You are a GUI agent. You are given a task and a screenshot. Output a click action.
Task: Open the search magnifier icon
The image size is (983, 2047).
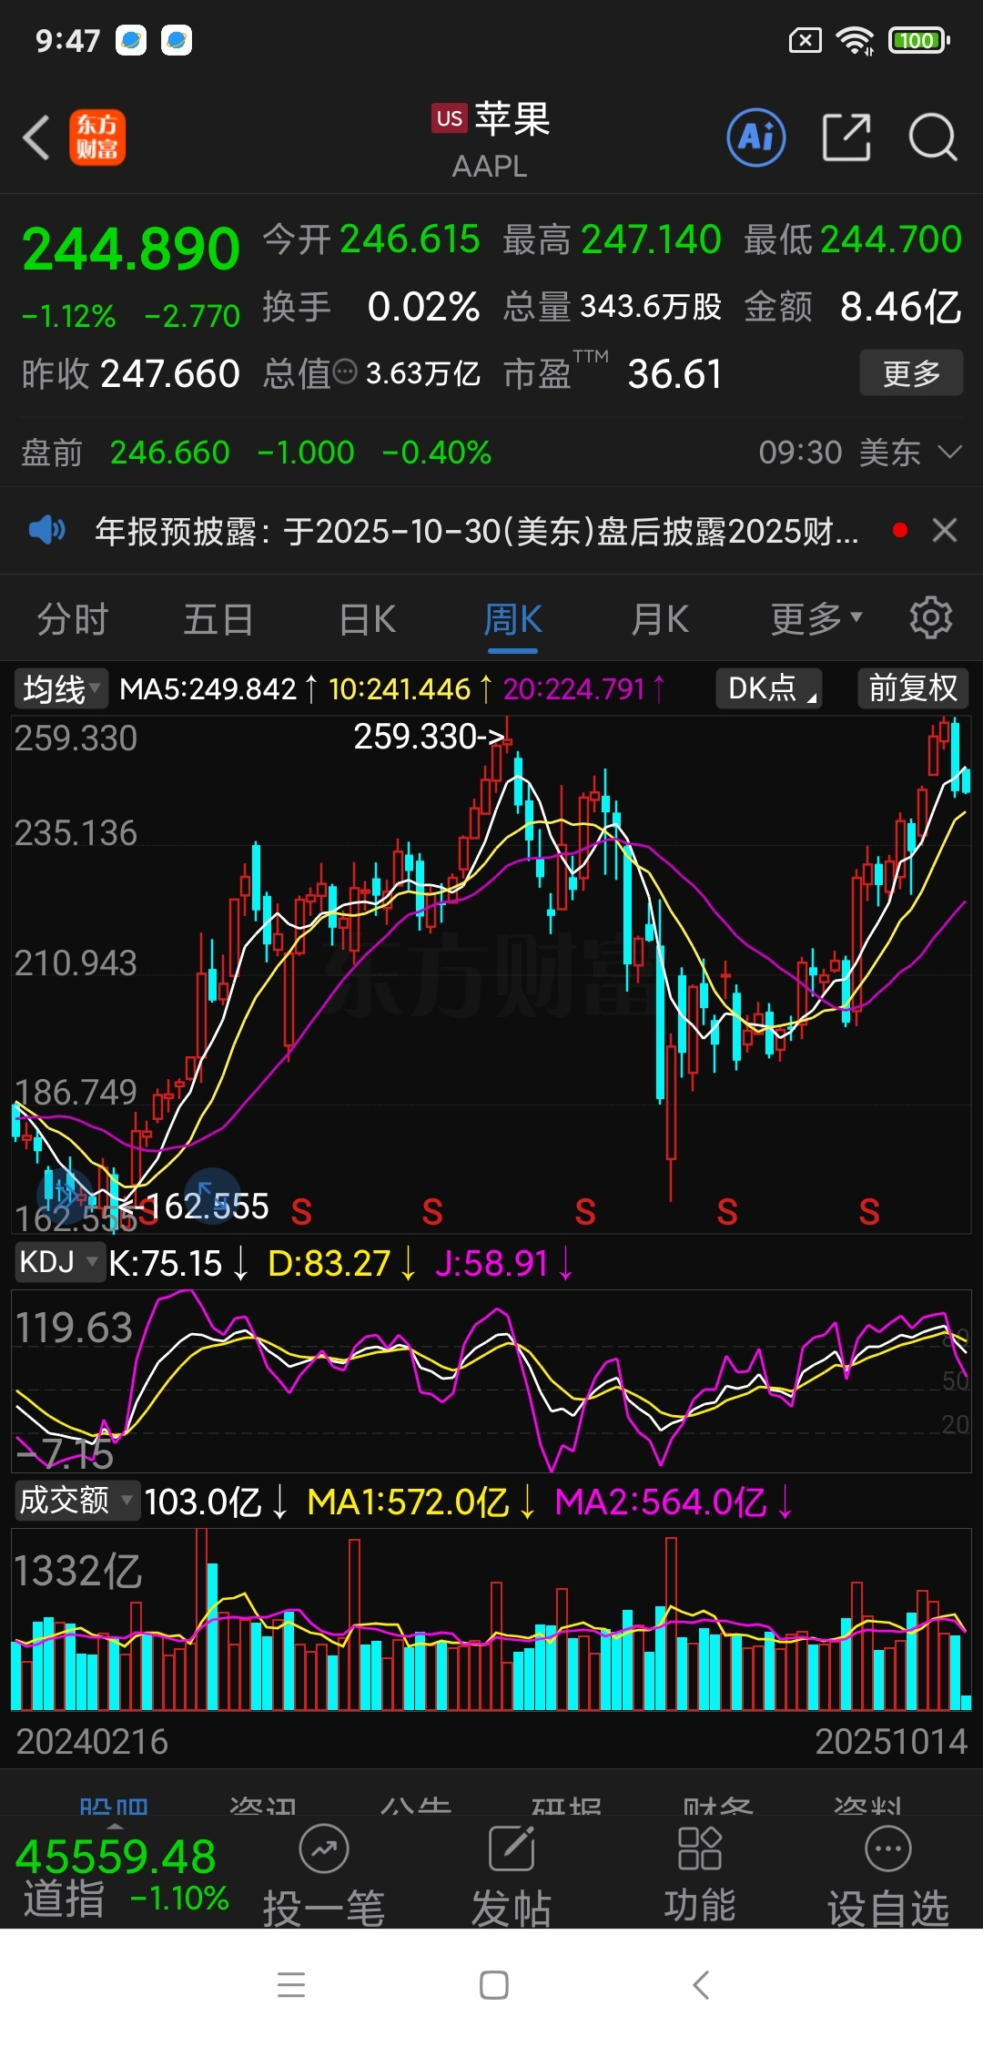click(933, 138)
